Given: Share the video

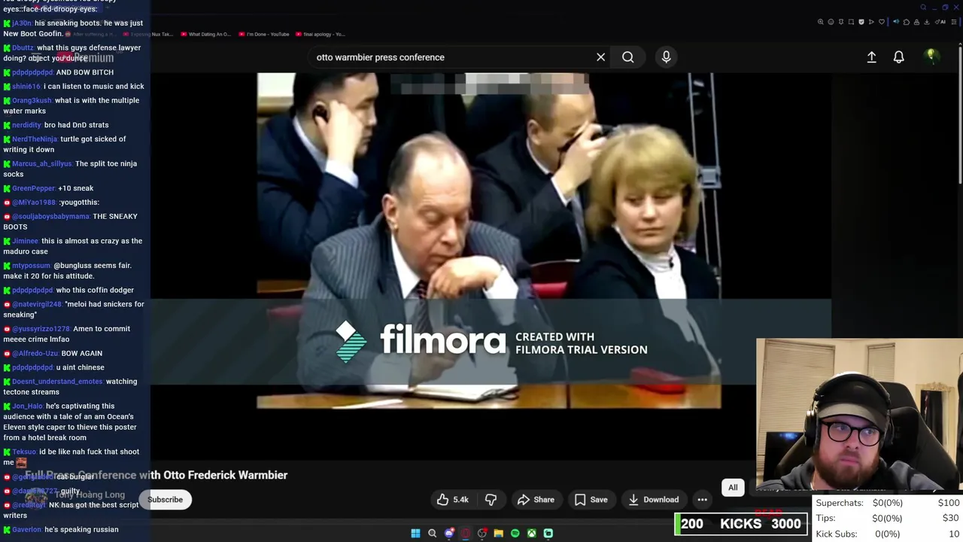Looking at the screenshot, I should [536, 499].
